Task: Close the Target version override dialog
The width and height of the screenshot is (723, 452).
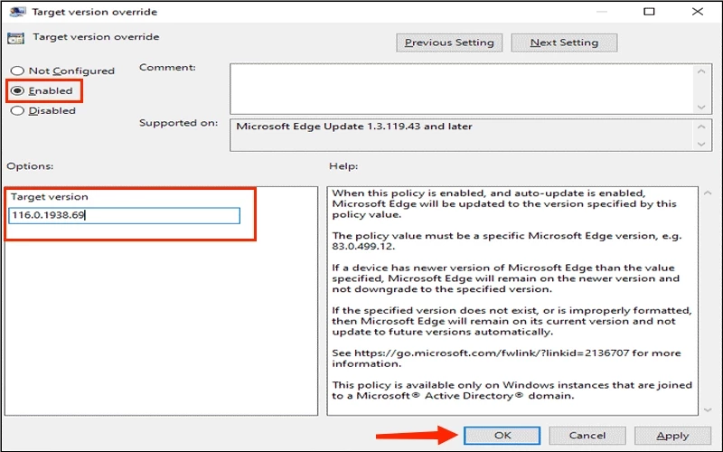Action: point(698,12)
